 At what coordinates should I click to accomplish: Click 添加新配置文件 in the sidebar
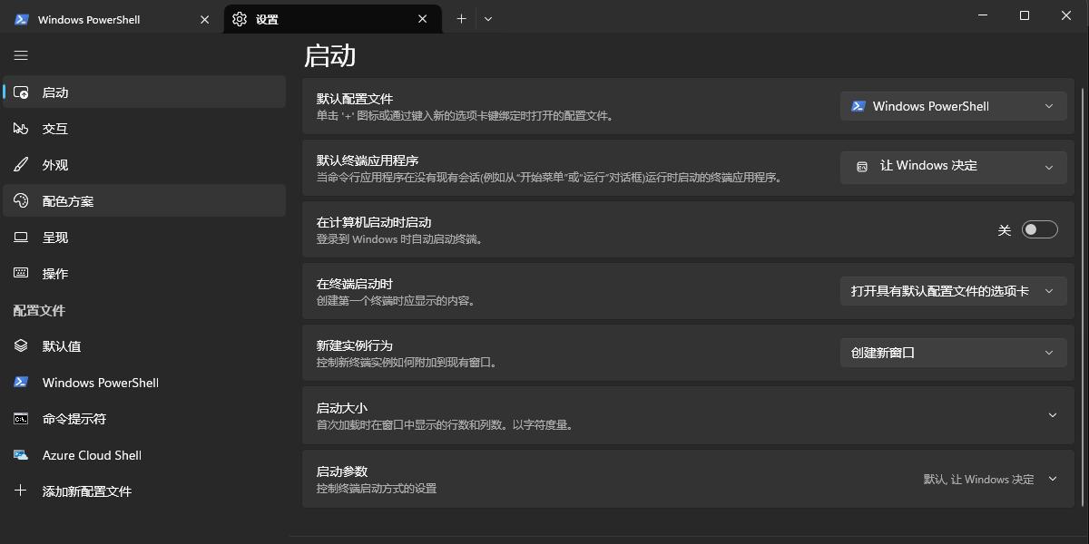click(86, 491)
